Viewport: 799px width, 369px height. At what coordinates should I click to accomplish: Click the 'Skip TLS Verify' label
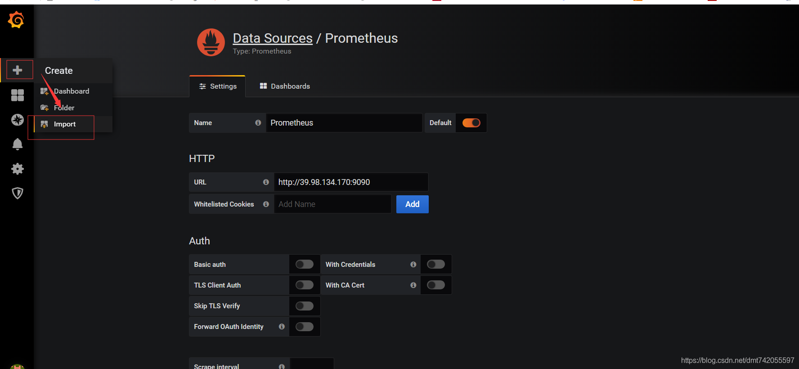pyautogui.click(x=217, y=306)
